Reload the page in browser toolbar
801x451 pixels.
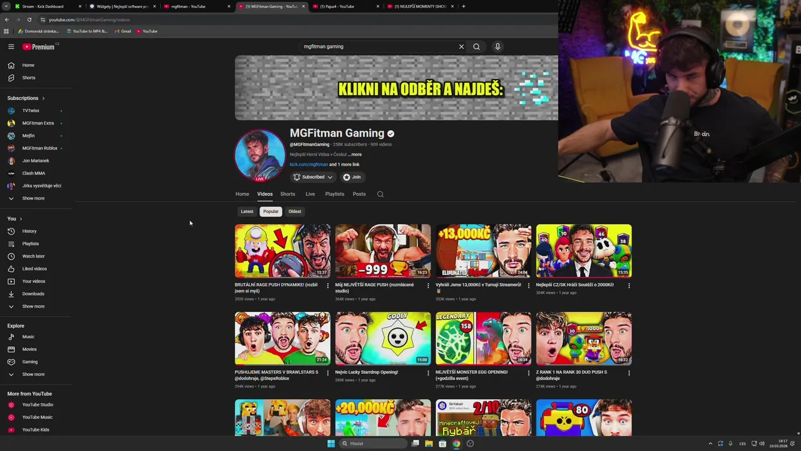click(x=29, y=19)
